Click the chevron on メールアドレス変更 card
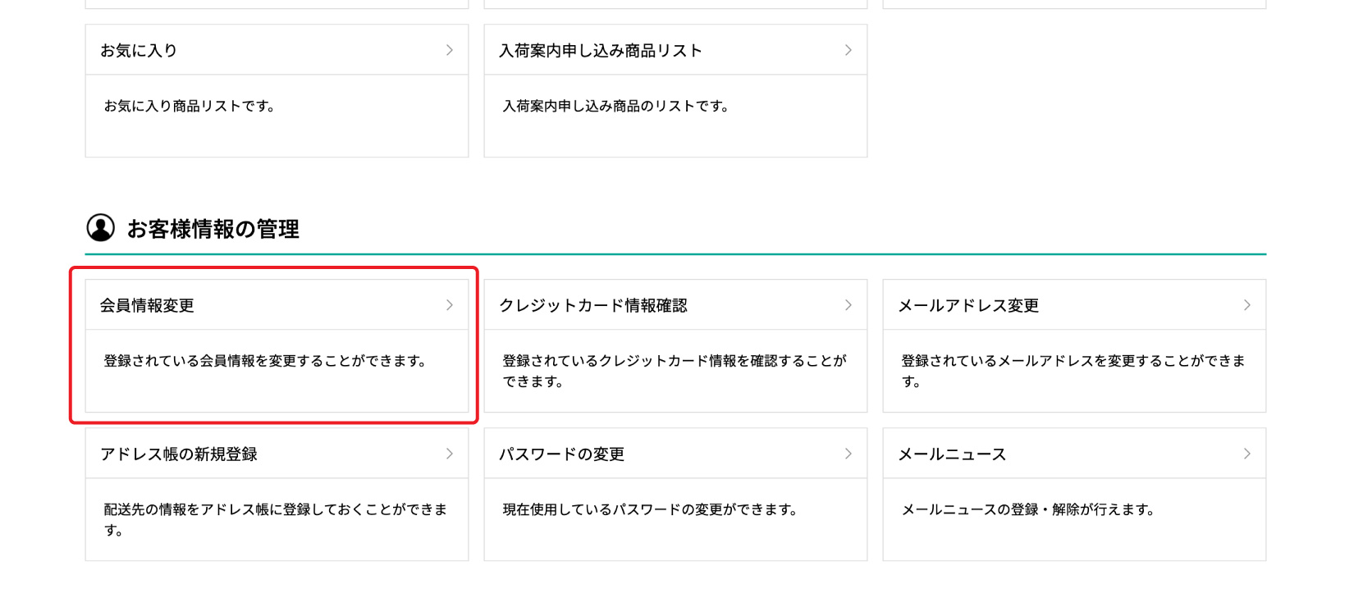Viewport: 1354px width, 607px height. click(1247, 304)
